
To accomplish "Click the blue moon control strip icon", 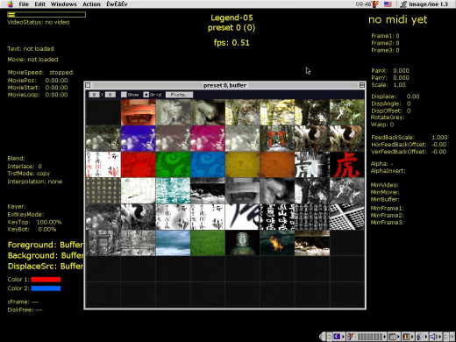I will (x=337, y=337).
